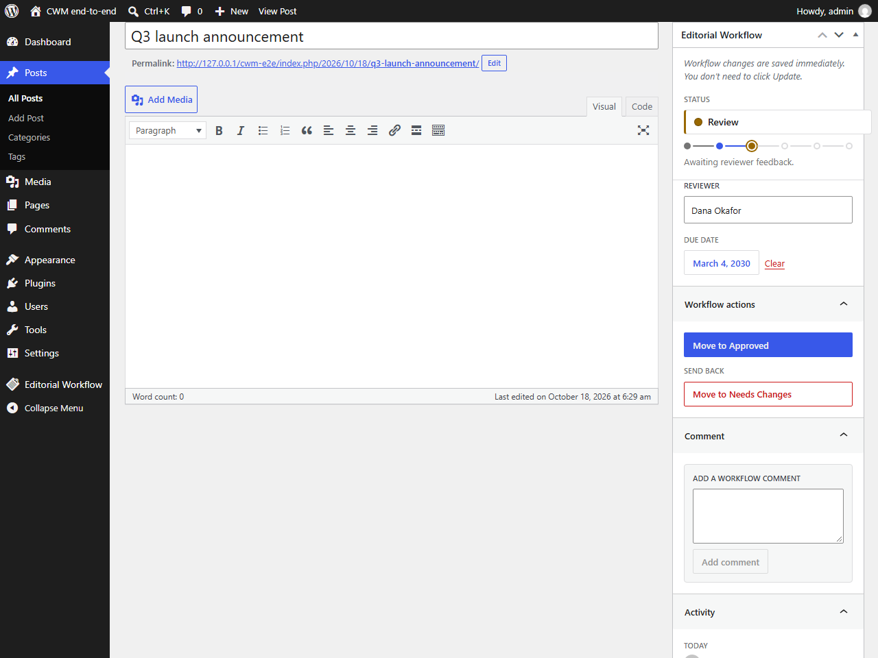Open Pages in sidebar
This screenshot has height=658, width=878.
coord(55,205)
